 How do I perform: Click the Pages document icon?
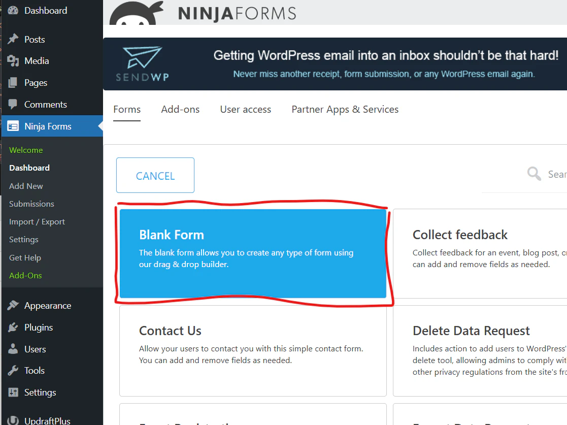point(13,82)
